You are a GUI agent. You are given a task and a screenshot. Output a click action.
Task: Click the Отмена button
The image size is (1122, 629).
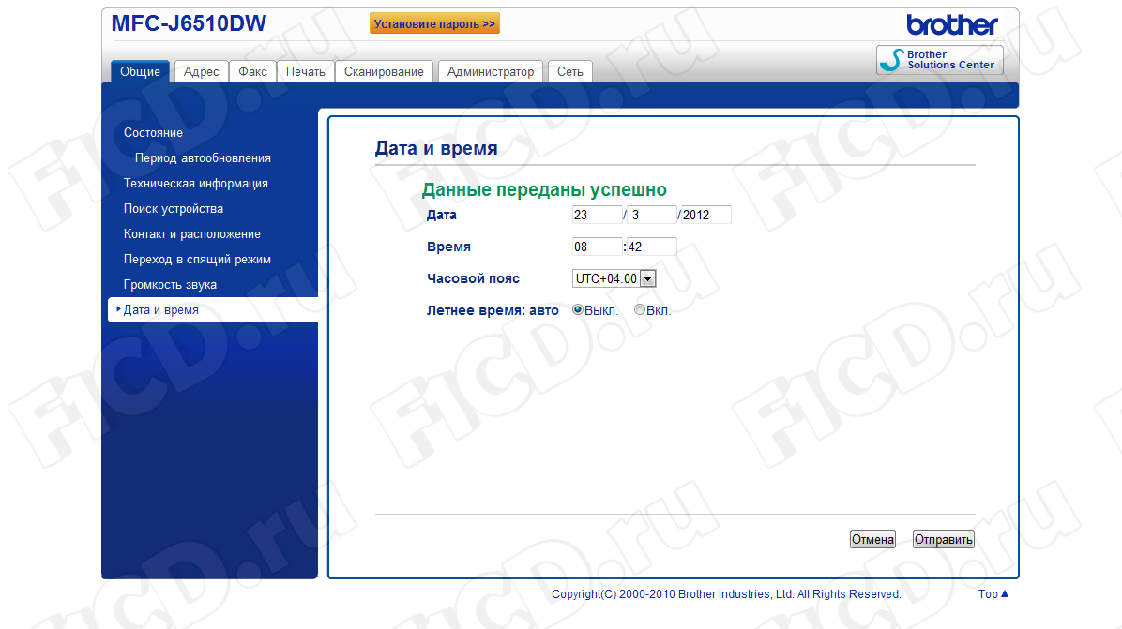(872, 539)
